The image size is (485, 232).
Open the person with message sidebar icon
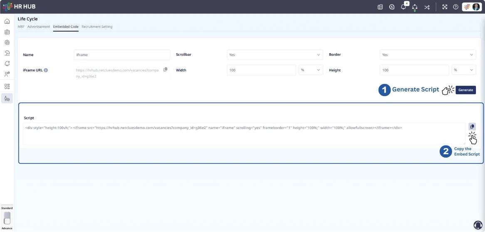[x=7, y=74]
